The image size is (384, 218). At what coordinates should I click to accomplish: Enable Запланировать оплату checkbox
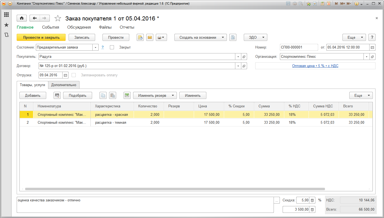tap(74, 75)
